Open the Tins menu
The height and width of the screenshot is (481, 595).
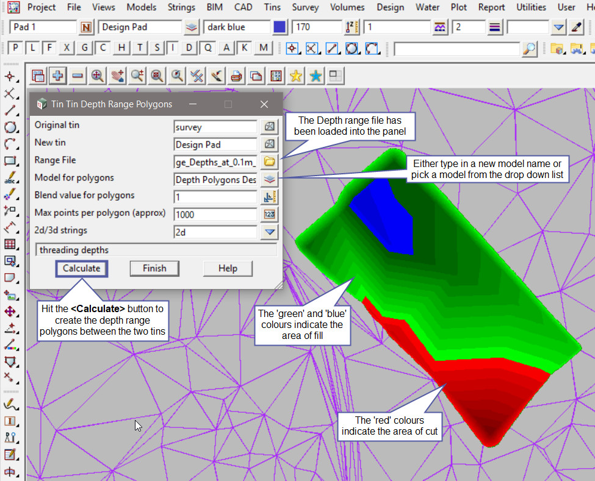272,7
